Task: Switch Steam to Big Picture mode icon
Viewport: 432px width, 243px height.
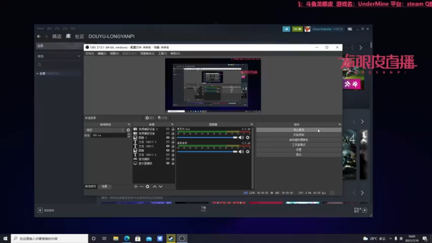Action: pyautogui.click(x=349, y=29)
